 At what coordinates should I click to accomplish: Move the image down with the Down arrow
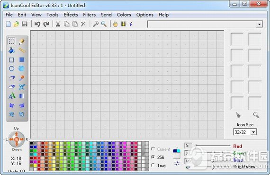click(17, 144)
